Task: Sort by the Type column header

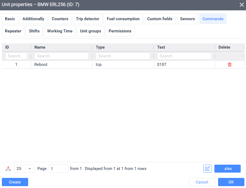Action: [x=100, y=47]
